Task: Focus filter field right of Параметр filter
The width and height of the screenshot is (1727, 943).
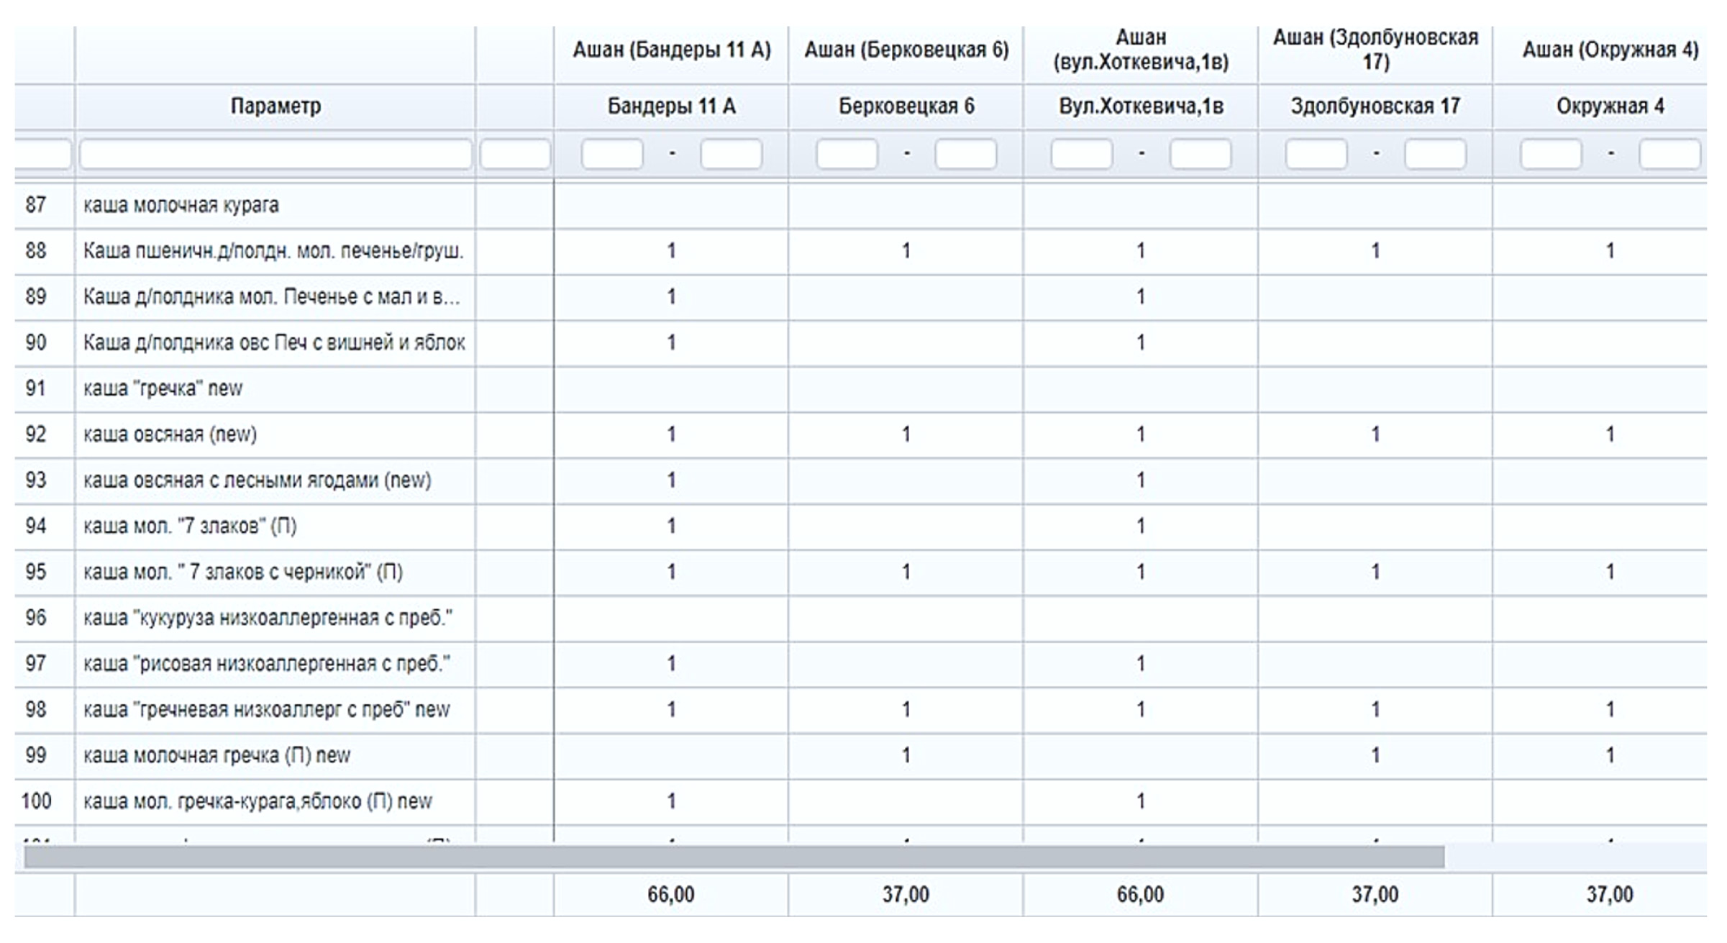Action: pos(515,154)
